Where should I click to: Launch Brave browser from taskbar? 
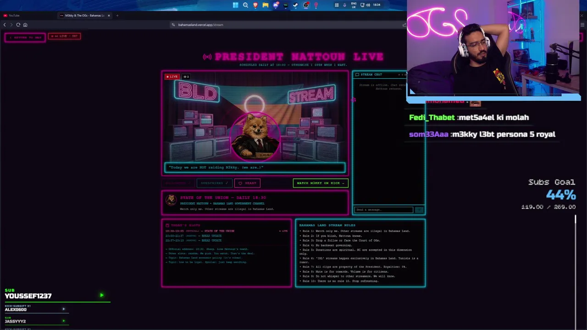tap(255, 5)
